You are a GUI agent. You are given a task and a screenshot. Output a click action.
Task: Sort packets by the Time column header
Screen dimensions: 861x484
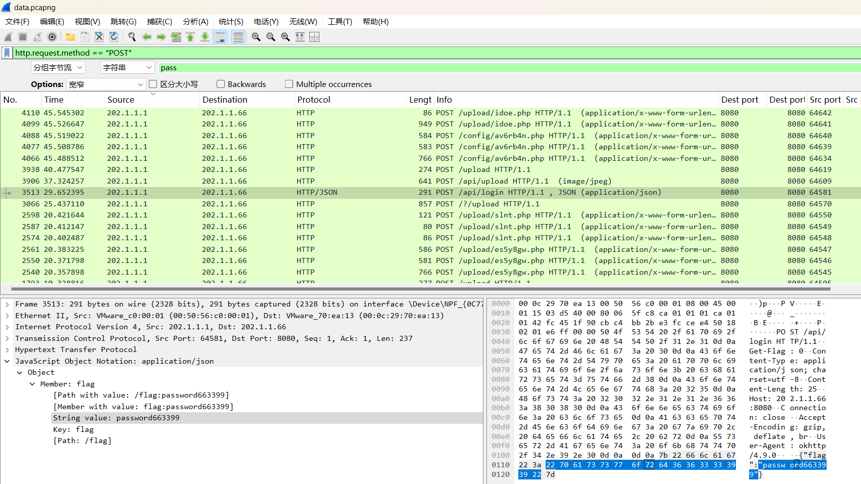coord(54,100)
